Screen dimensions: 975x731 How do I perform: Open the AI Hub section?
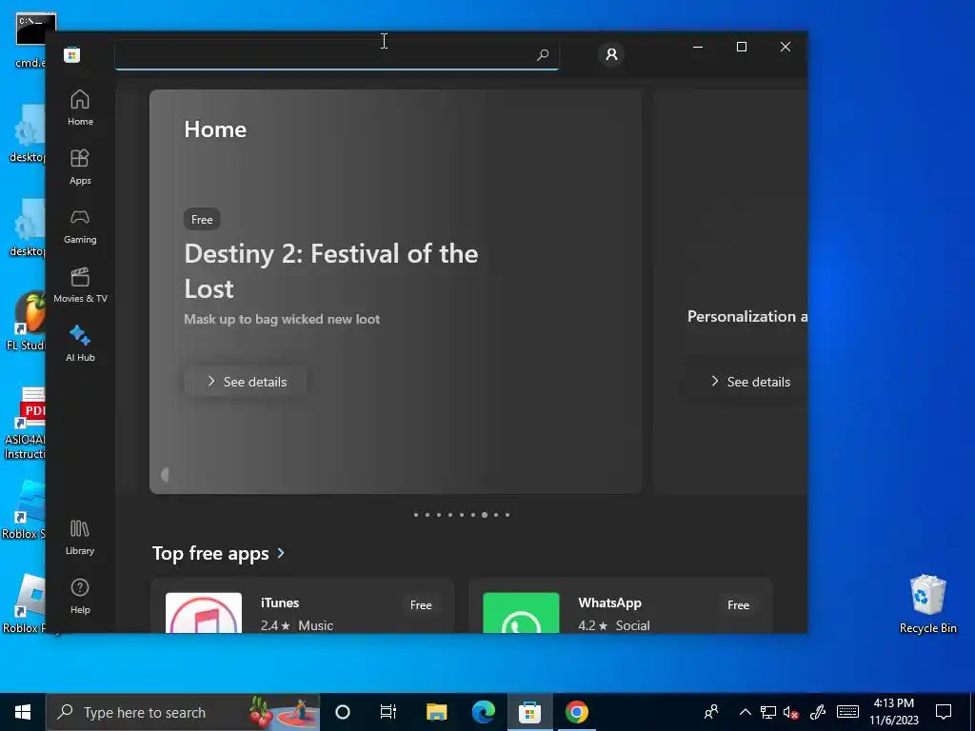80,344
